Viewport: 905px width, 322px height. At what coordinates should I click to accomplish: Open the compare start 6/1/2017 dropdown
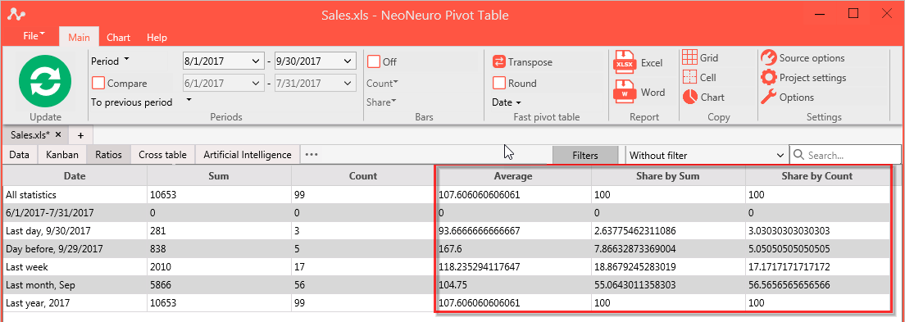pos(256,83)
